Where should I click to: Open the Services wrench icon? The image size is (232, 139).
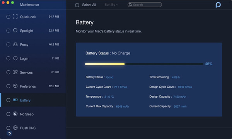click(x=15, y=72)
